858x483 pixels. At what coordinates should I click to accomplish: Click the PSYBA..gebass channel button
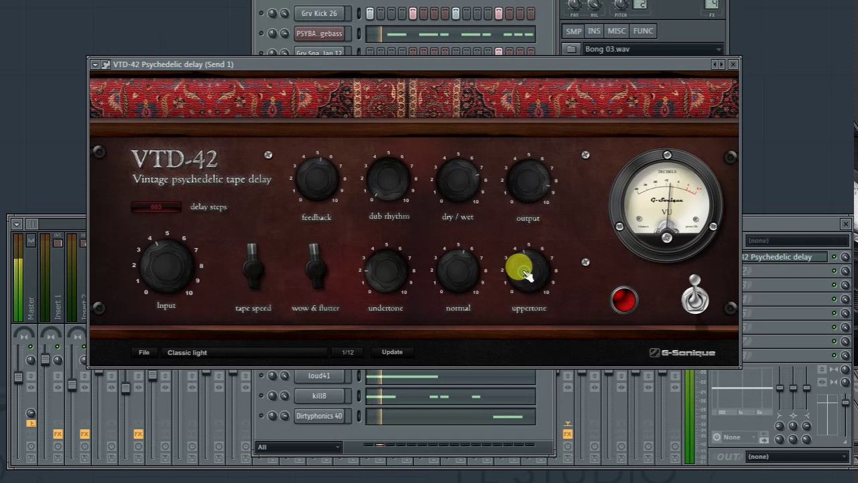(319, 34)
